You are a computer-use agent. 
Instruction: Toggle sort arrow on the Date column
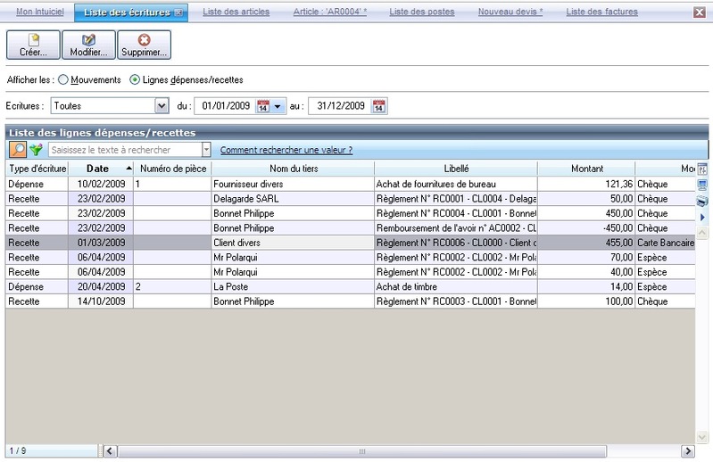[129, 169]
